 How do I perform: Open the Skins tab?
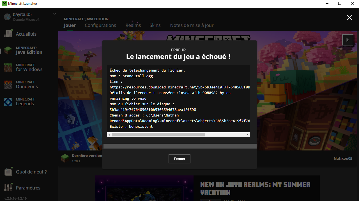click(155, 25)
